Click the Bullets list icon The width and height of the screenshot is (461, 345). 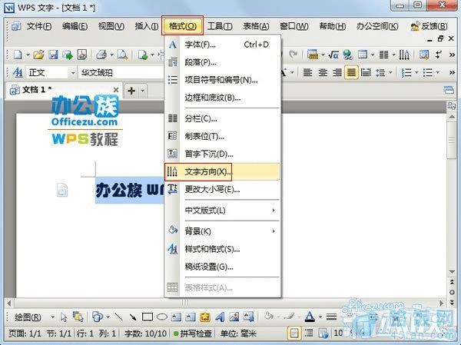pyautogui.click(x=427, y=72)
